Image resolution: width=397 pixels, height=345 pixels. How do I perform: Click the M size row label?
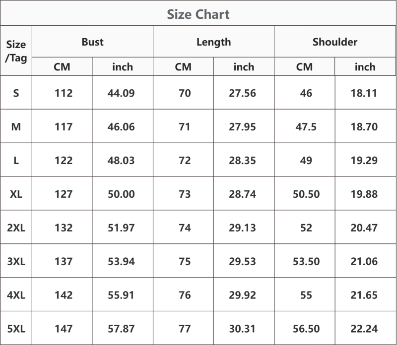[16, 127]
